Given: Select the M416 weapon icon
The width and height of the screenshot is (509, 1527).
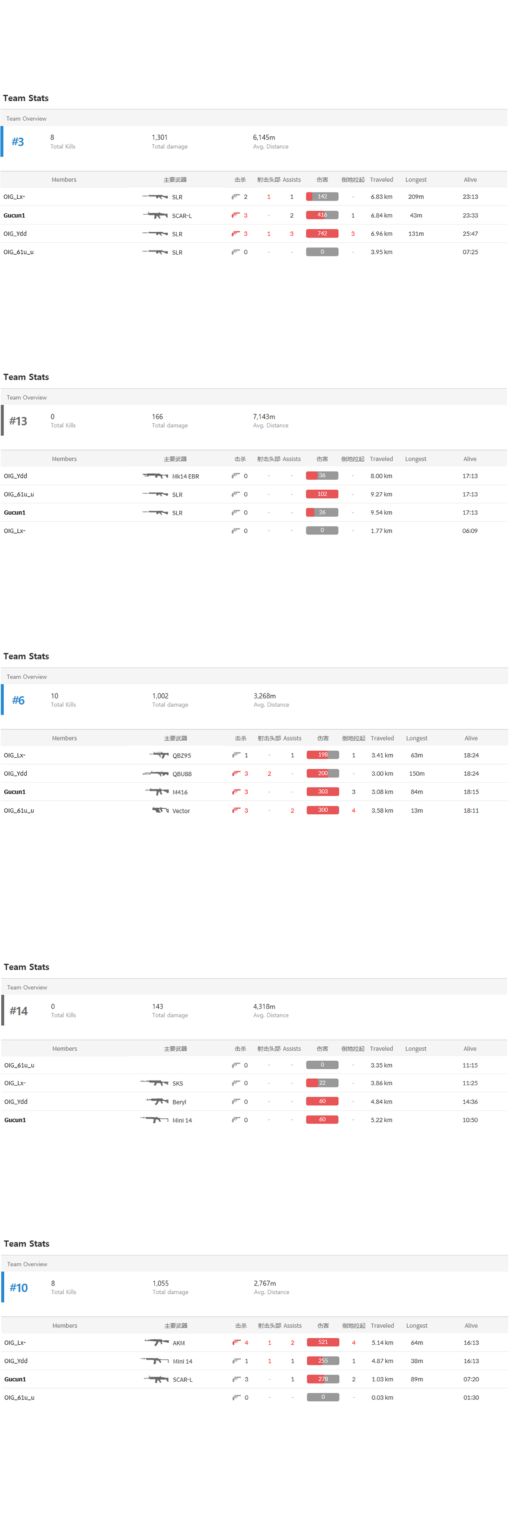Looking at the screenshot, I should pos(158,791).
